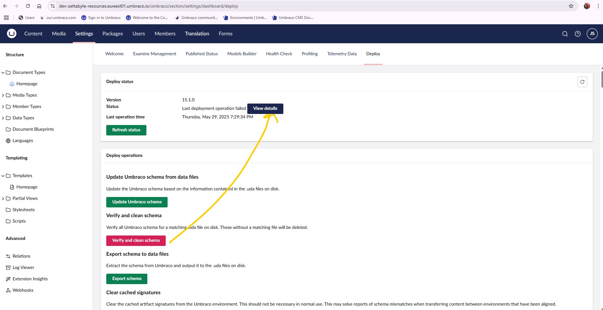Expand the Partial Views tree node
603x310 pixels.
click(3, 199)
